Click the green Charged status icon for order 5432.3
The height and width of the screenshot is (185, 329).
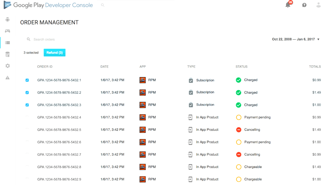239,105
